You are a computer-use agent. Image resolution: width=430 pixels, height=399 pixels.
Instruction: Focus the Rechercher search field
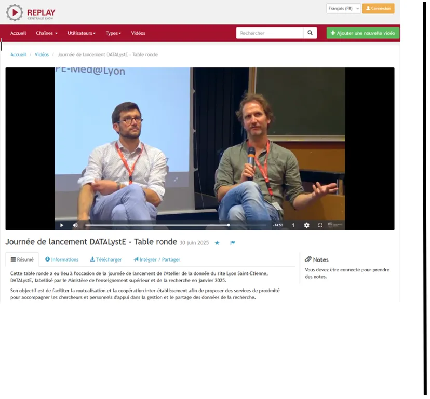pyautogui.click(x=270, y=33)
